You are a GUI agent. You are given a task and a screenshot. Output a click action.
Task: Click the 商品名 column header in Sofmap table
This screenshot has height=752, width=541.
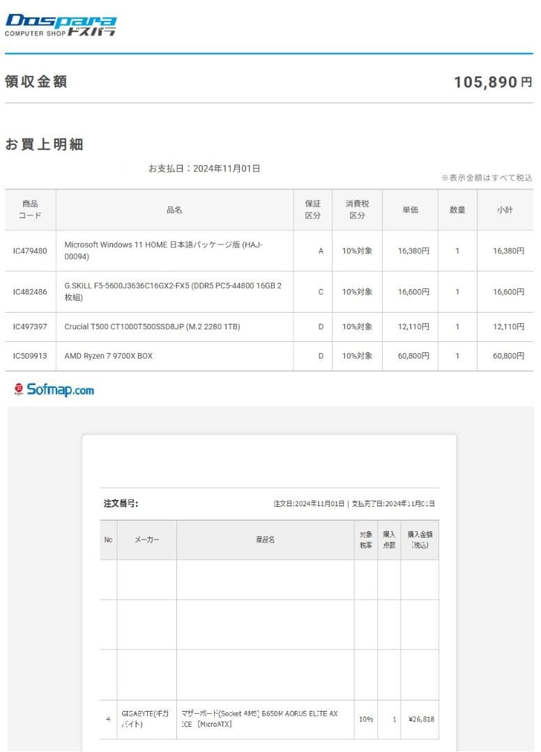[x=265, y=540]
